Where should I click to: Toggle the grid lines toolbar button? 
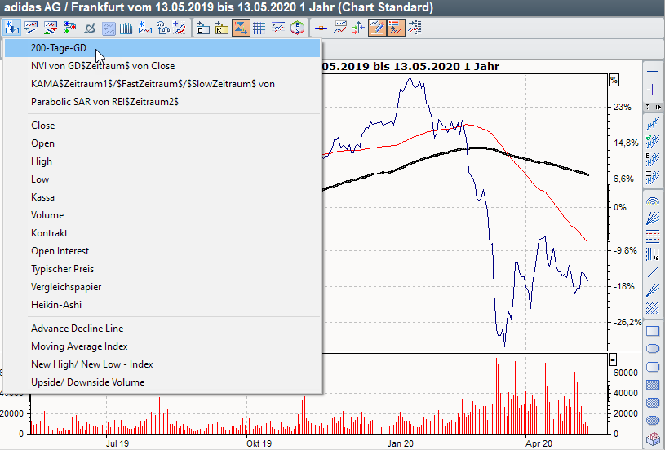(259, 29)
